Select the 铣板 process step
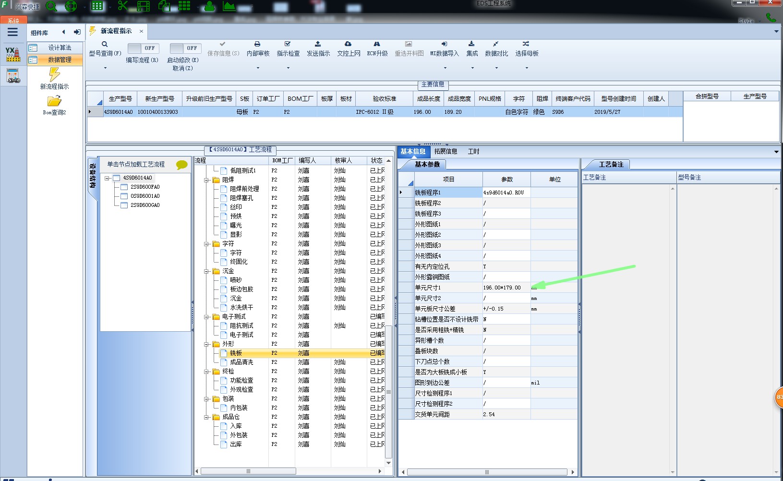 [236, 353]
